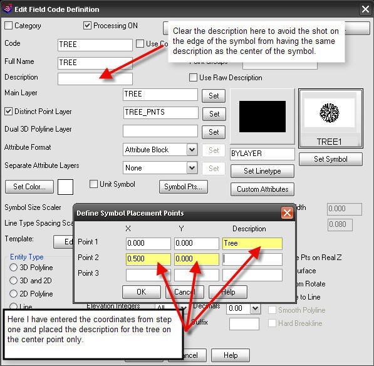This screenshot has width=374, height=366.
Task: Click Help button at the window bottom
Action: coord(231,355)
